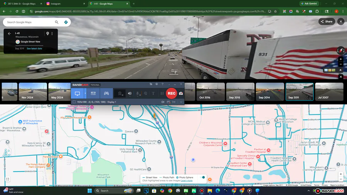The image size is (347, 195).
Task: Click Bandicam video settings camcorder icon
Action: [163, 102]
